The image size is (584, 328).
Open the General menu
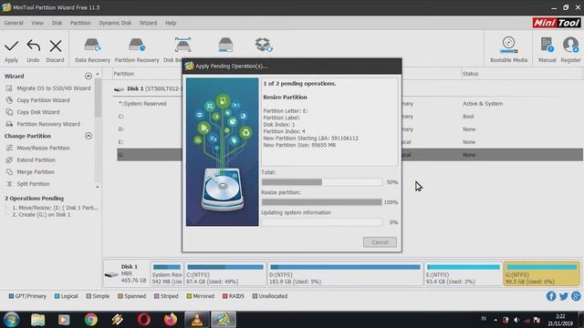point(14,23)
